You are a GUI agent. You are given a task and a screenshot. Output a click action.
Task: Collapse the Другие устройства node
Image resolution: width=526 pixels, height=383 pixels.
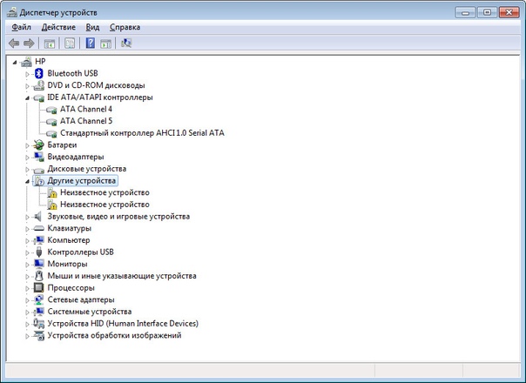[27, 181]
